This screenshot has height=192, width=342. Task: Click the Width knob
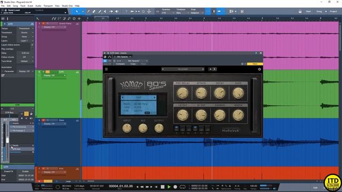point(238,115)
